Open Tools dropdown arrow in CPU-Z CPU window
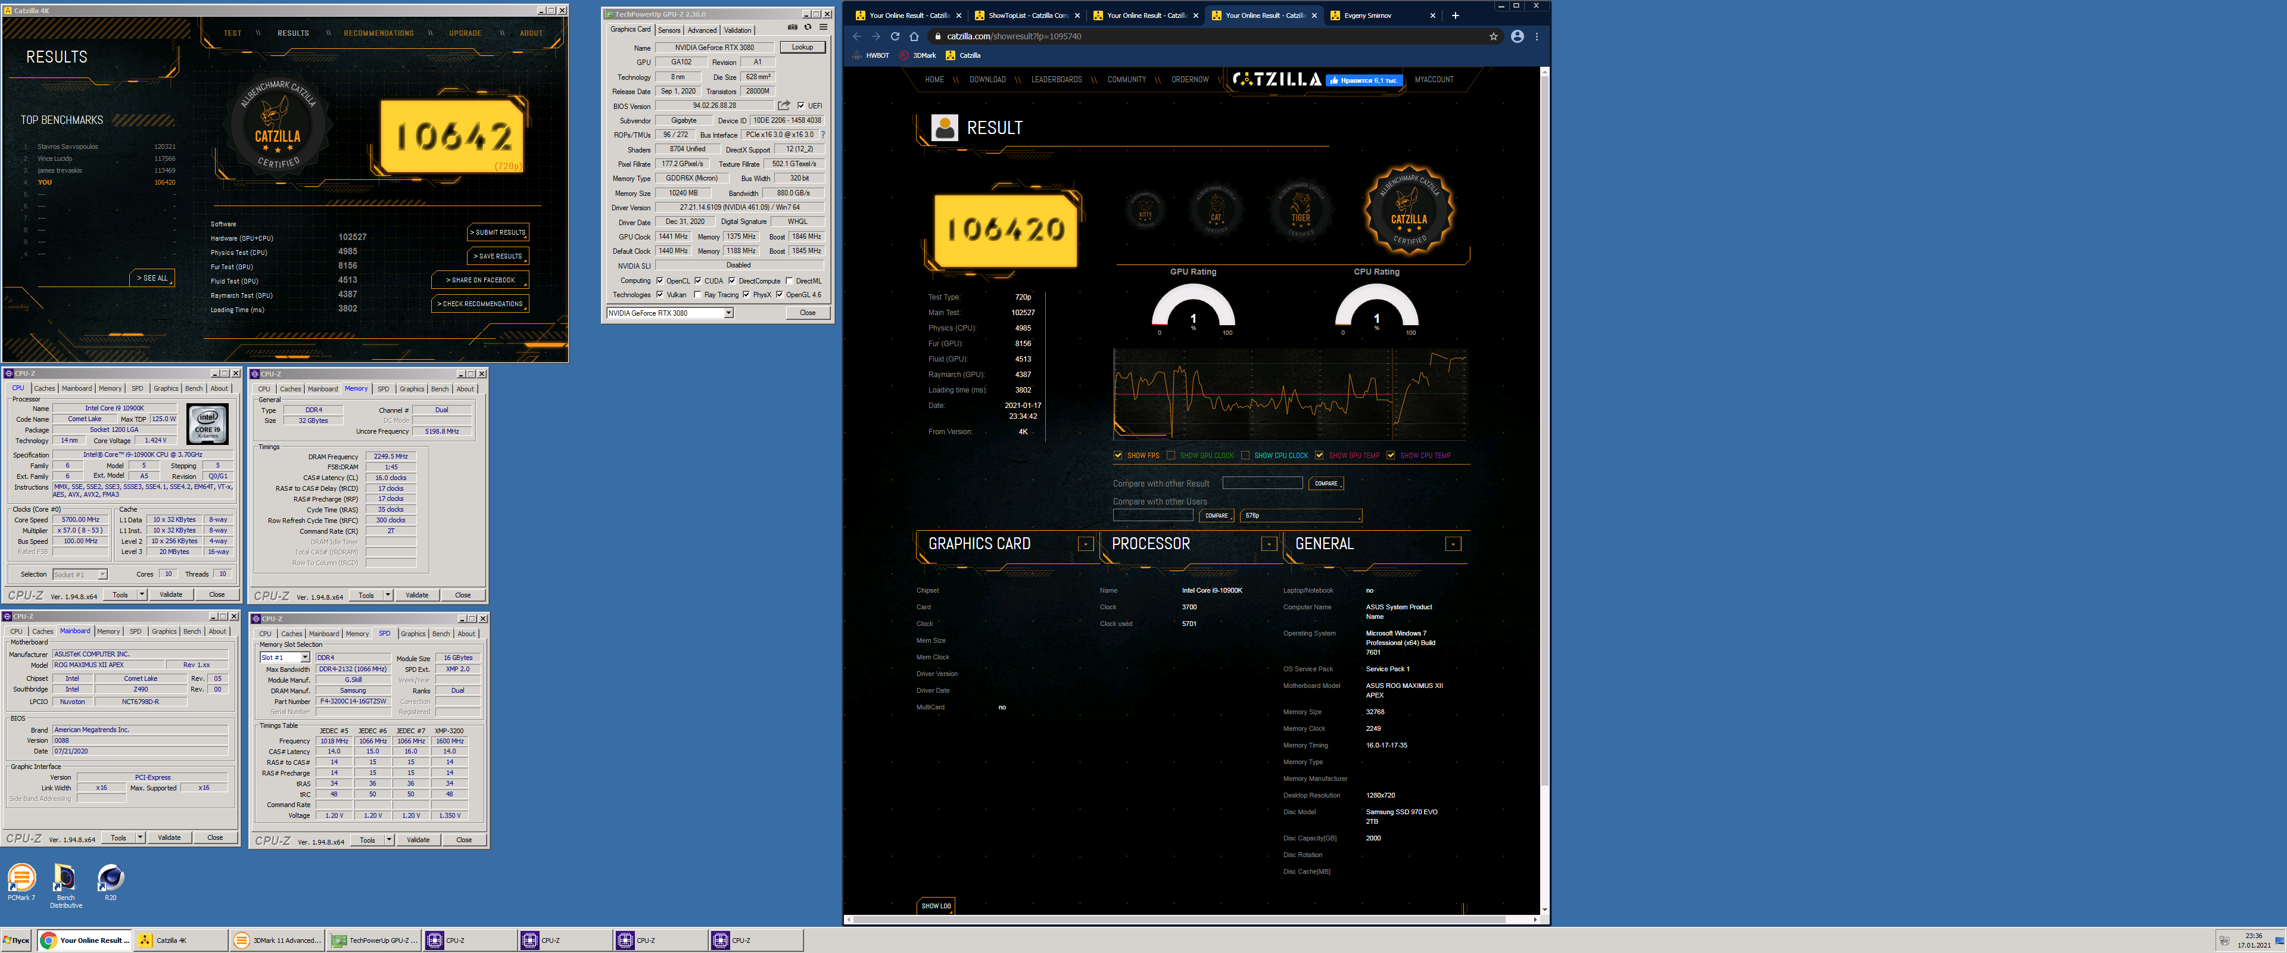 (142, 594)
